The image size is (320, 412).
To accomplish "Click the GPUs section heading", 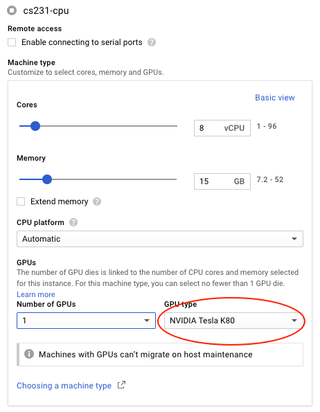I will [x=26, y=262].
